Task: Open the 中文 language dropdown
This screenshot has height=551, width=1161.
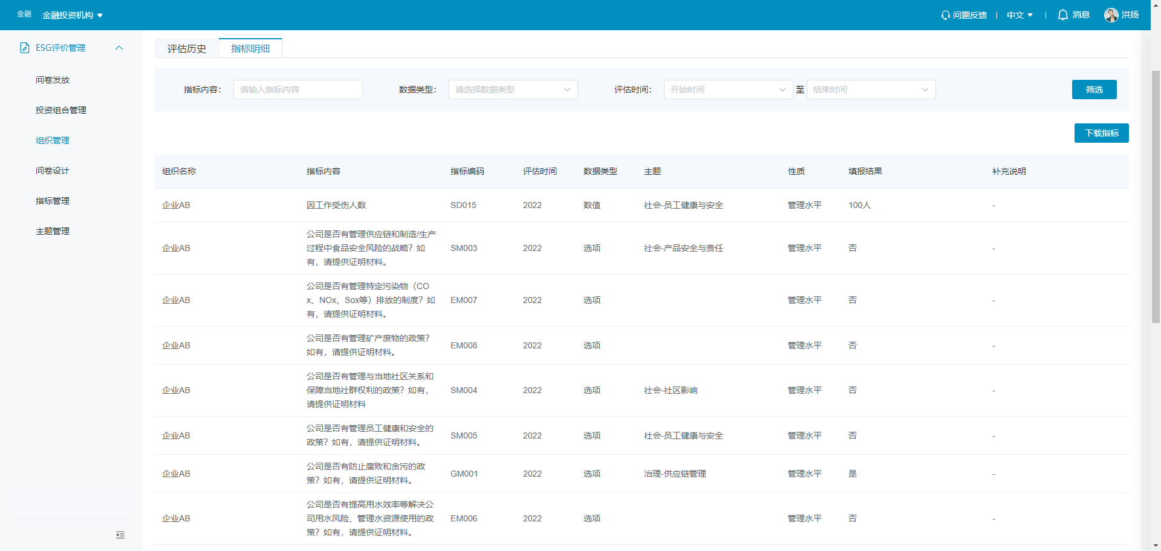Action: (1020, 15)
